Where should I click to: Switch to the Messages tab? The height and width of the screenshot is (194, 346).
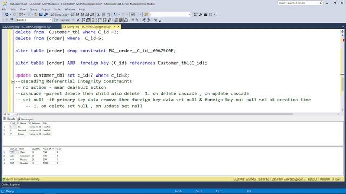coord(25,119)
